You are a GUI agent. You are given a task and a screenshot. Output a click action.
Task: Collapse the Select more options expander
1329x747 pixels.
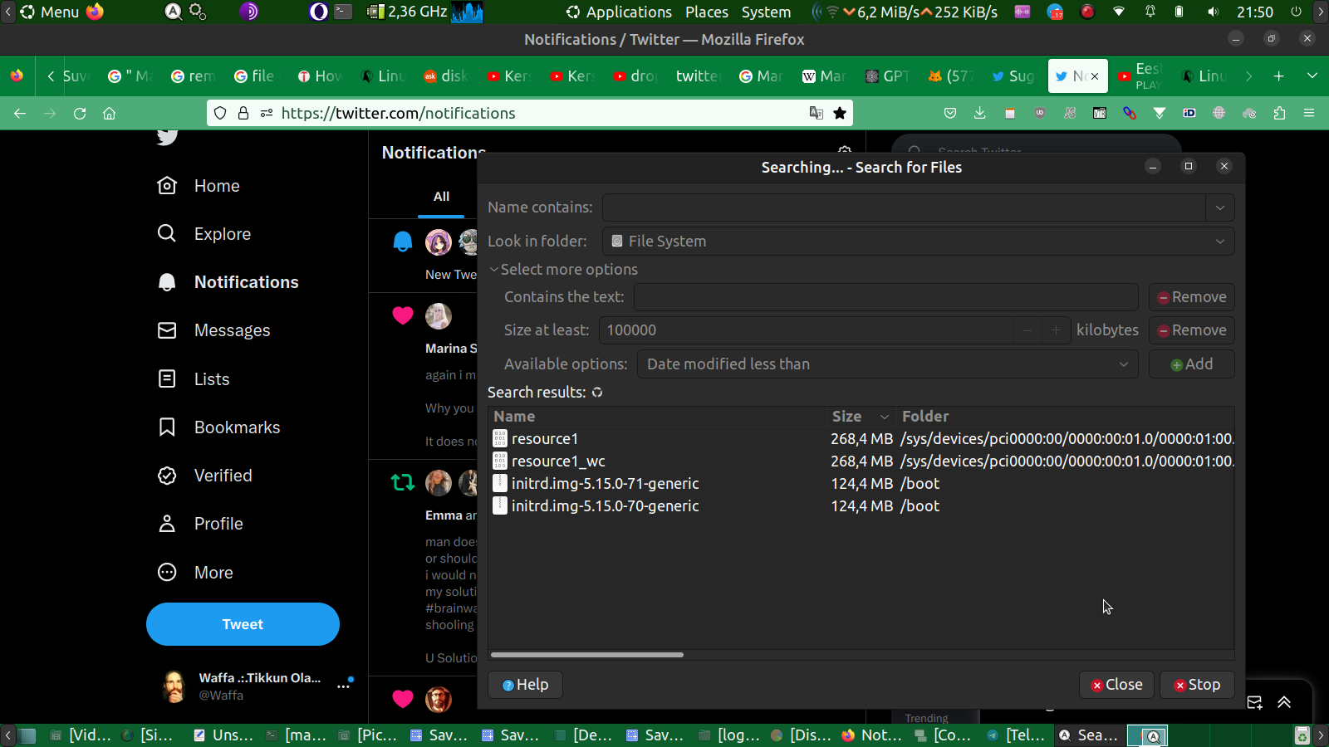[563, 270]
